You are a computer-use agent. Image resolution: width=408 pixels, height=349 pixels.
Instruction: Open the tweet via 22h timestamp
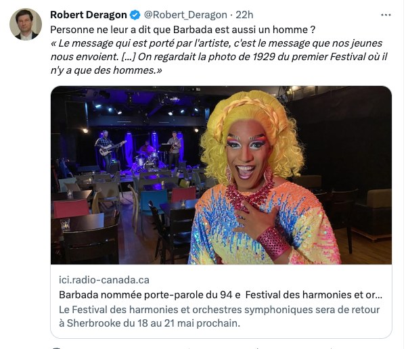(x=244, y=15)
